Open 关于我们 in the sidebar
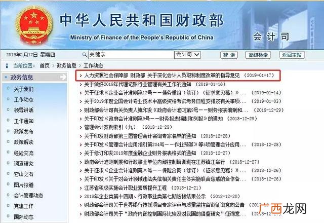This screenshot has height=223, width=324. [24, 89]
